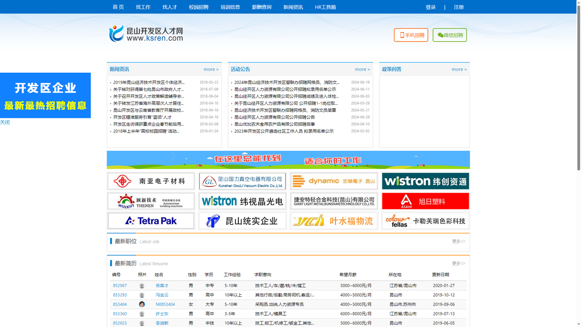Screen dimensions: 581x327
Task: Open the 捷安特轻合金科技 logo banner
Action: pyautogui.click(x=334, y=201)
